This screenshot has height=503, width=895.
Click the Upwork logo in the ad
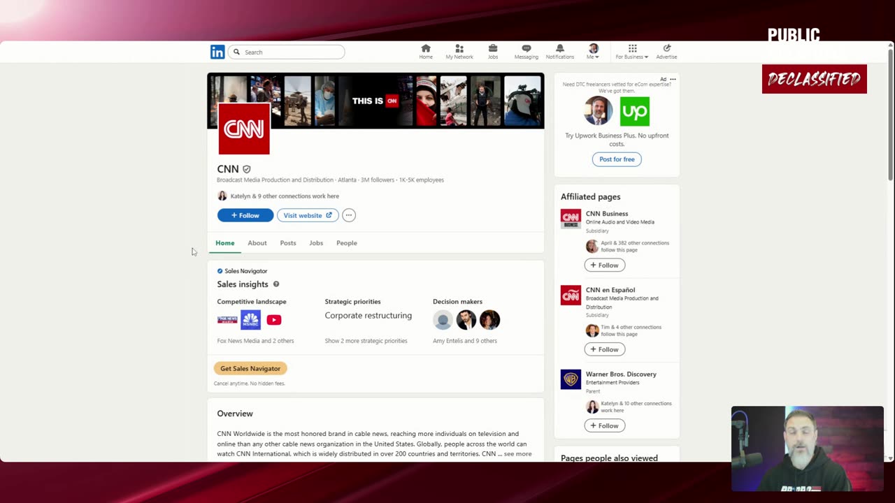[635, 111]
